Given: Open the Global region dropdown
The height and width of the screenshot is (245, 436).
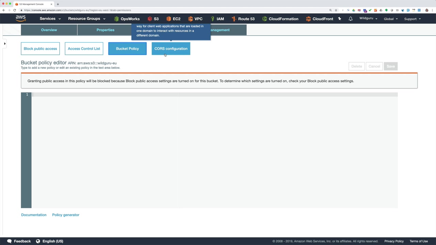Looking at the screenshot, I should [391, 19].
